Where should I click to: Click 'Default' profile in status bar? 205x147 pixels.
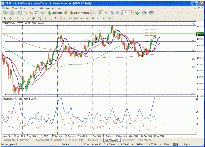point(65,144)
